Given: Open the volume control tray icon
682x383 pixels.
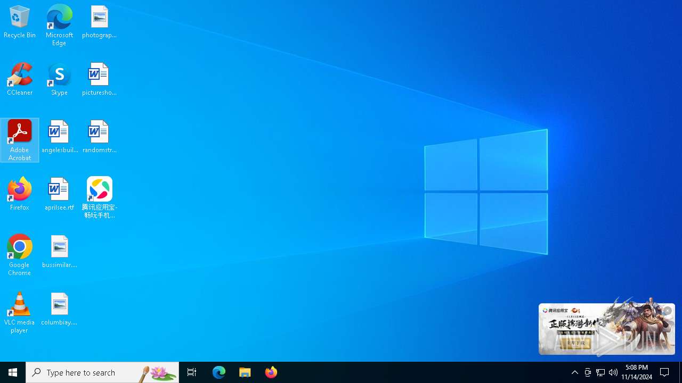Looking at the screenshot, I should 613,372.
